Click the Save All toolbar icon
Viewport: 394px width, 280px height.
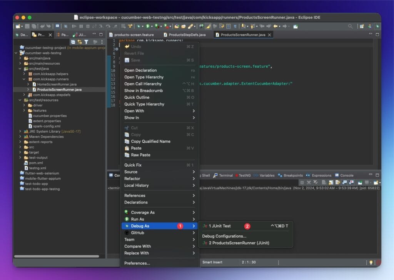[x=34, y=27]
